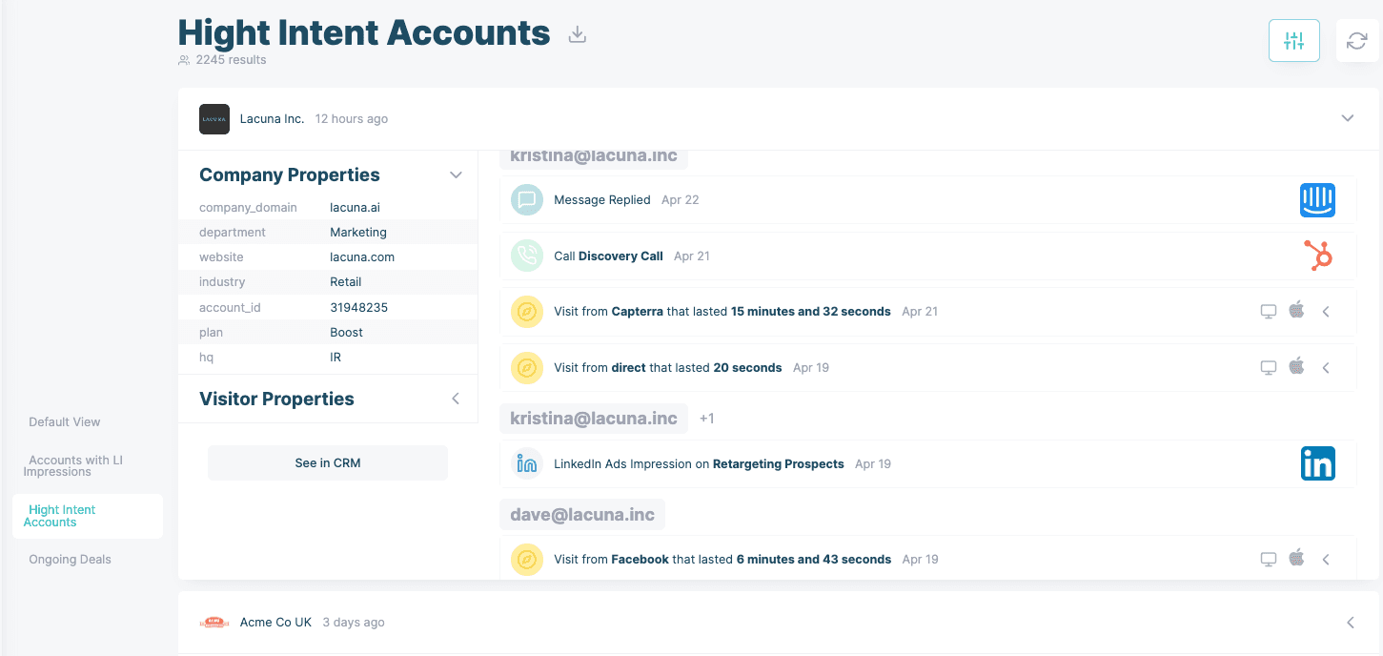Switch to Default View

tap(65, 421)
